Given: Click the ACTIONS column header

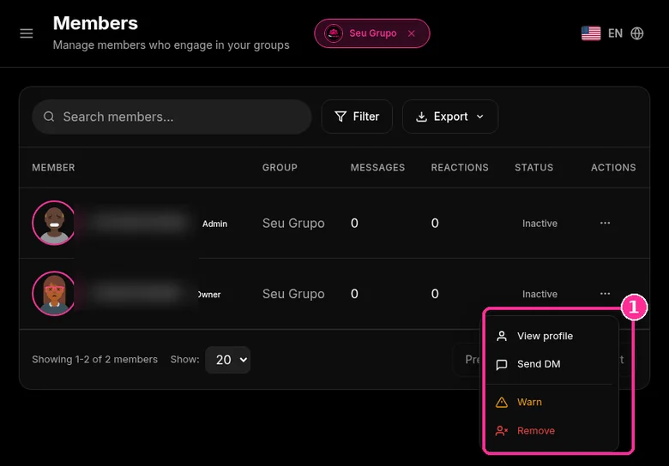Looking at the screenshot, I should (613, 167).
